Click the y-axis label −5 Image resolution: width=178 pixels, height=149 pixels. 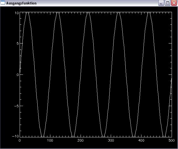click(x=16, y=106)
